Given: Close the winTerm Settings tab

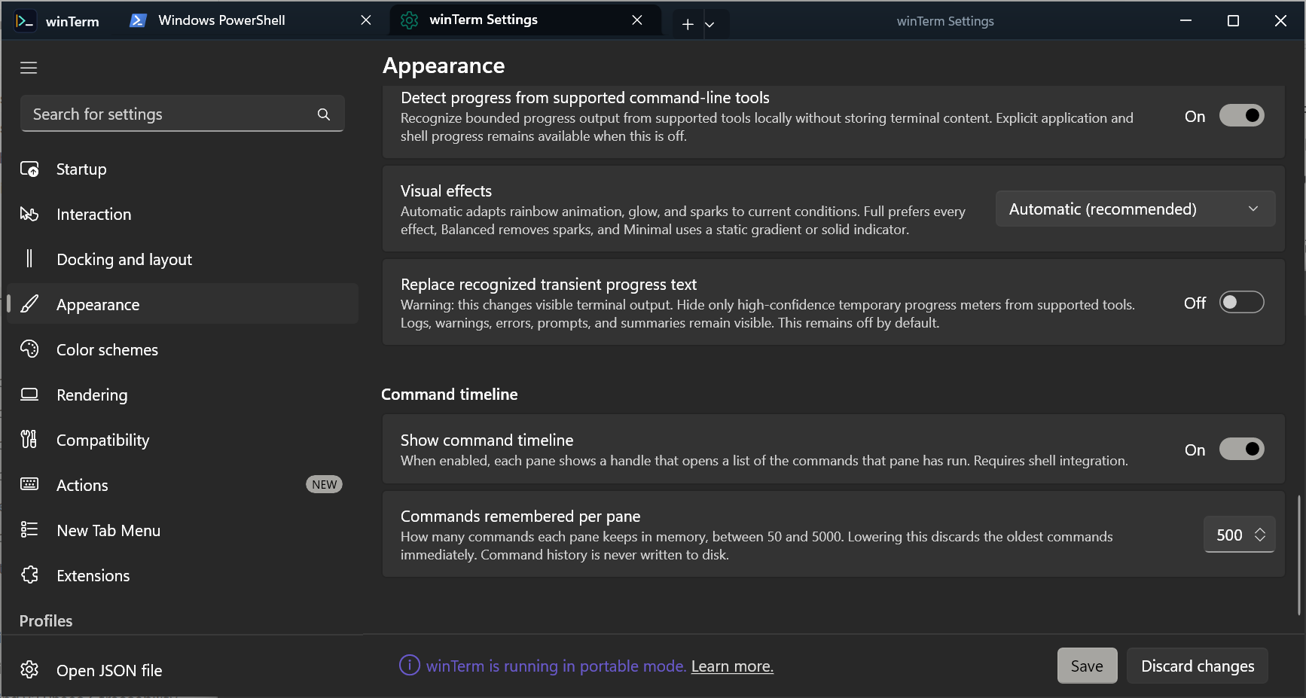Looking at the screenshot, I should [x=637, y=20].
